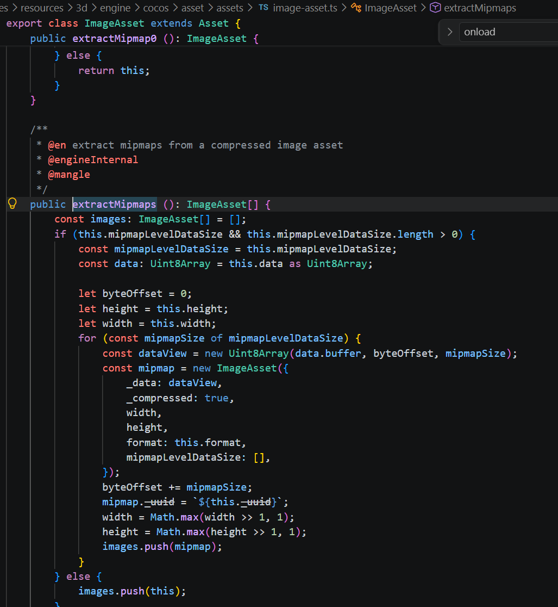Jump to sticky line "export class ImageAsset extends Asset"
This screenshot has width=558, height=607.
(x=124, y=23)
